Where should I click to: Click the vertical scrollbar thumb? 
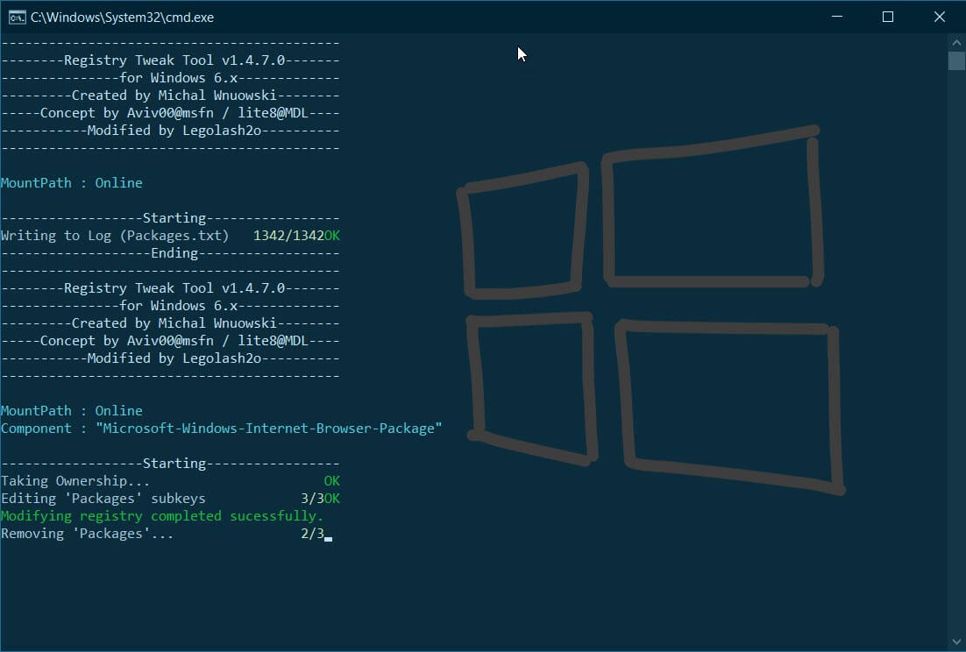pos(956,61)
